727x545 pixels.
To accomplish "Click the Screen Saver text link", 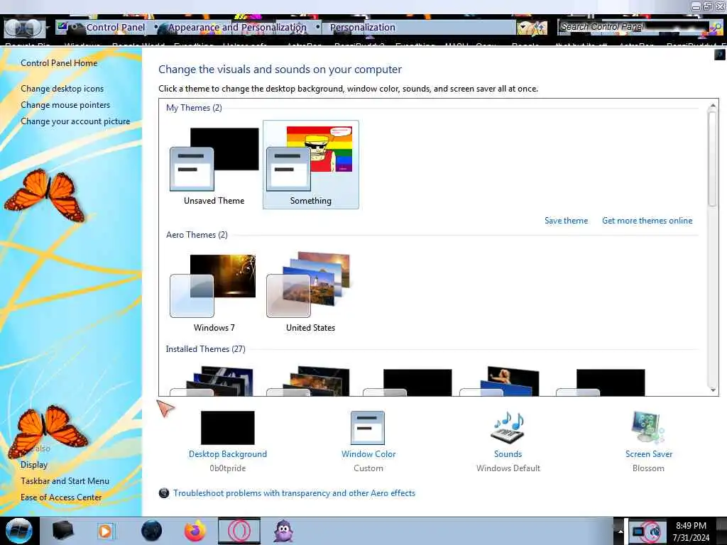I will click(x=649, y=454).
